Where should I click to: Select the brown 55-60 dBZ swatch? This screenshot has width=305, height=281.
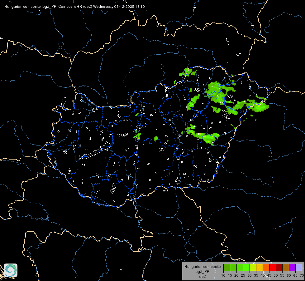click(x=286, y=268)
